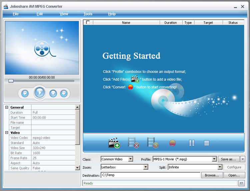Viewport: 250px width, 191px height.
Task: Toggle the select-all checkbox in list header
Action: 88,22
